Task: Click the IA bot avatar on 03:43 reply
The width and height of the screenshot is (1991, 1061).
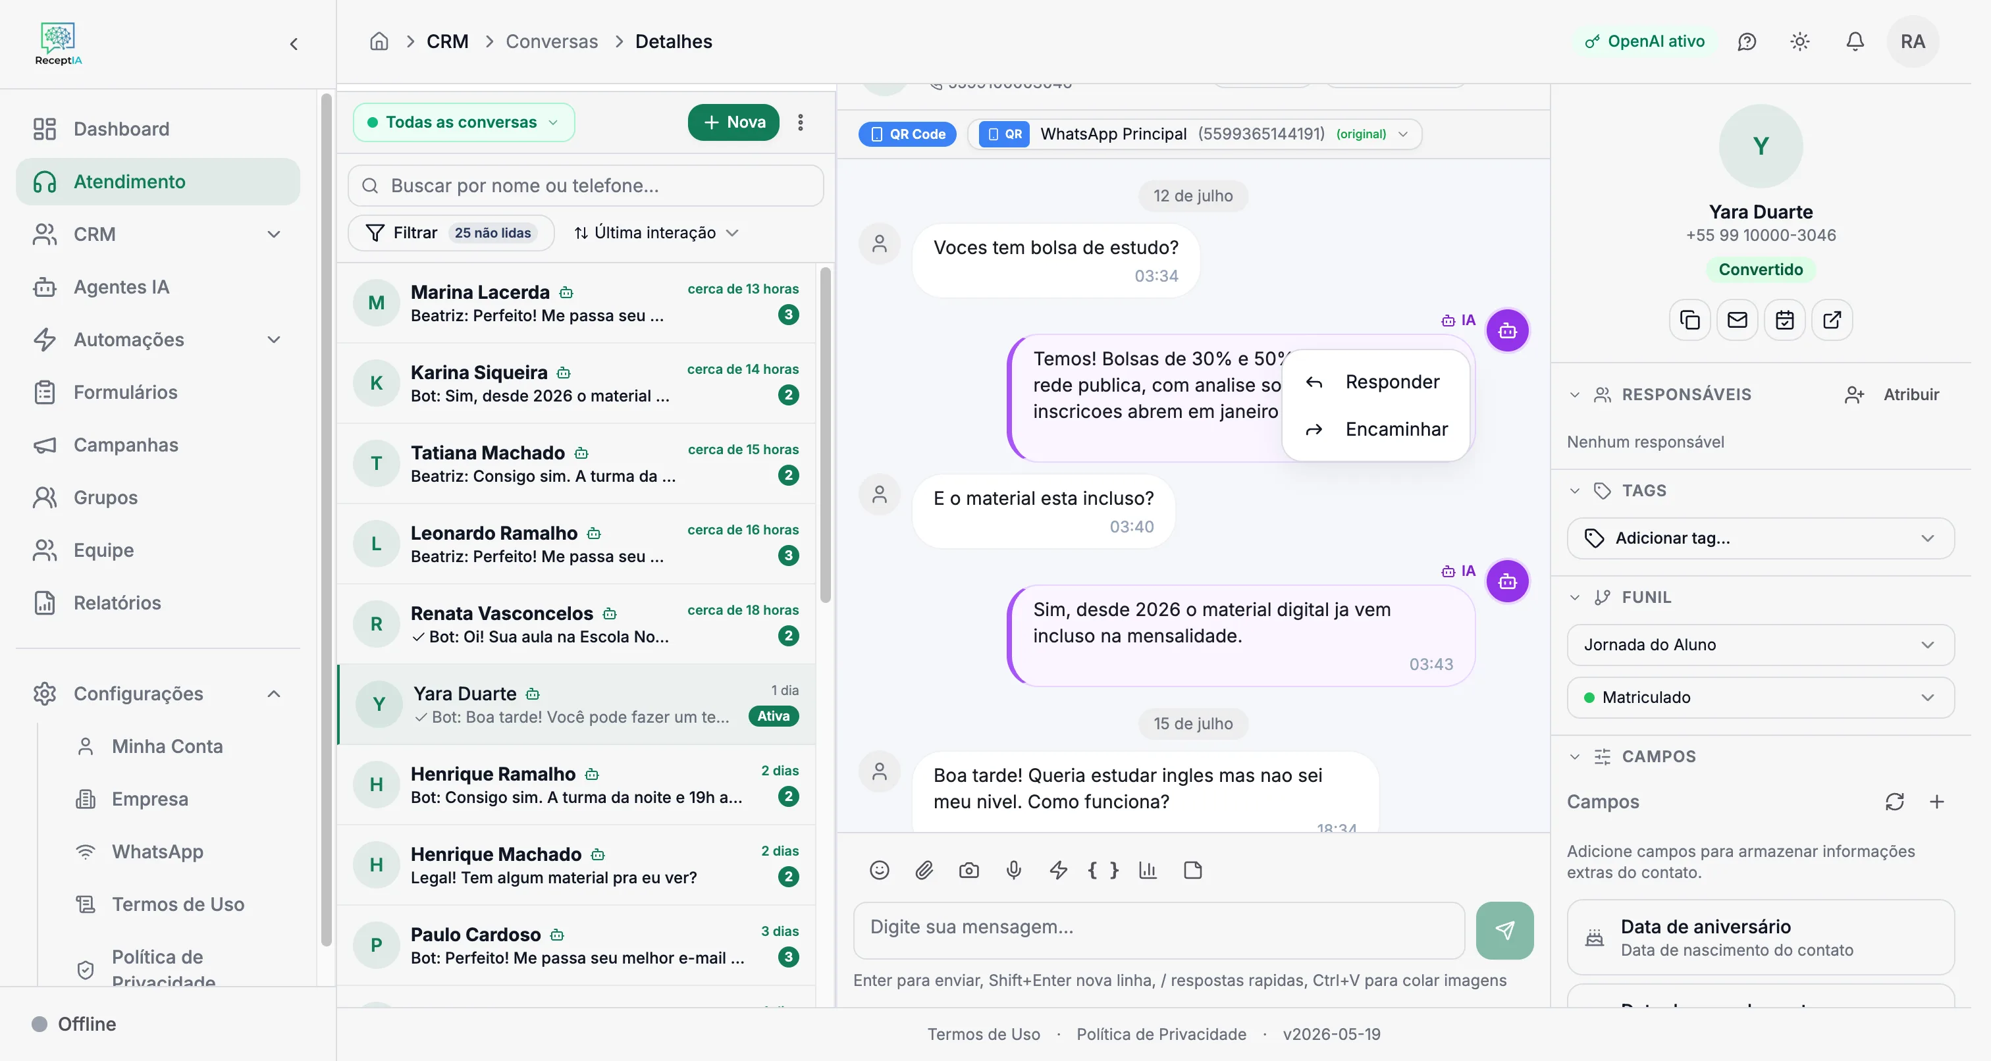Action: coord(1508,582)
